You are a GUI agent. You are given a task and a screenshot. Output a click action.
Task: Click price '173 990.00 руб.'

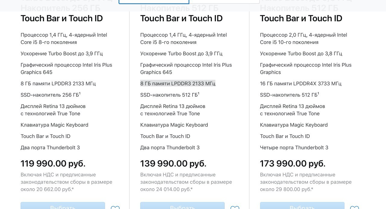click(293, 164)
